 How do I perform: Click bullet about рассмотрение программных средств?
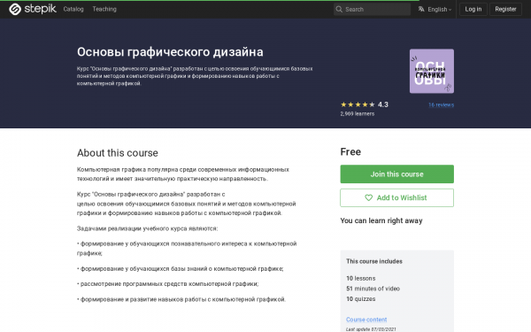167,284
